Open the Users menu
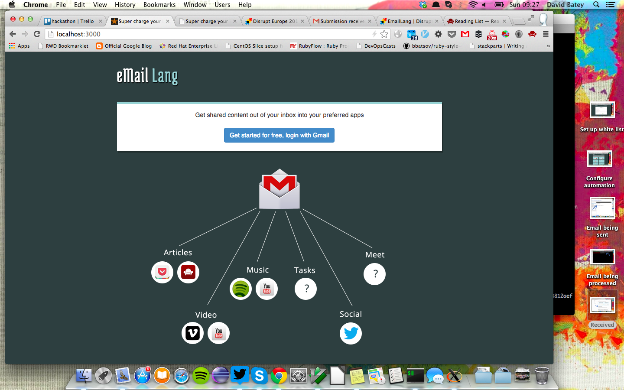This screenshot has width=624, height=390. [222, 4]
